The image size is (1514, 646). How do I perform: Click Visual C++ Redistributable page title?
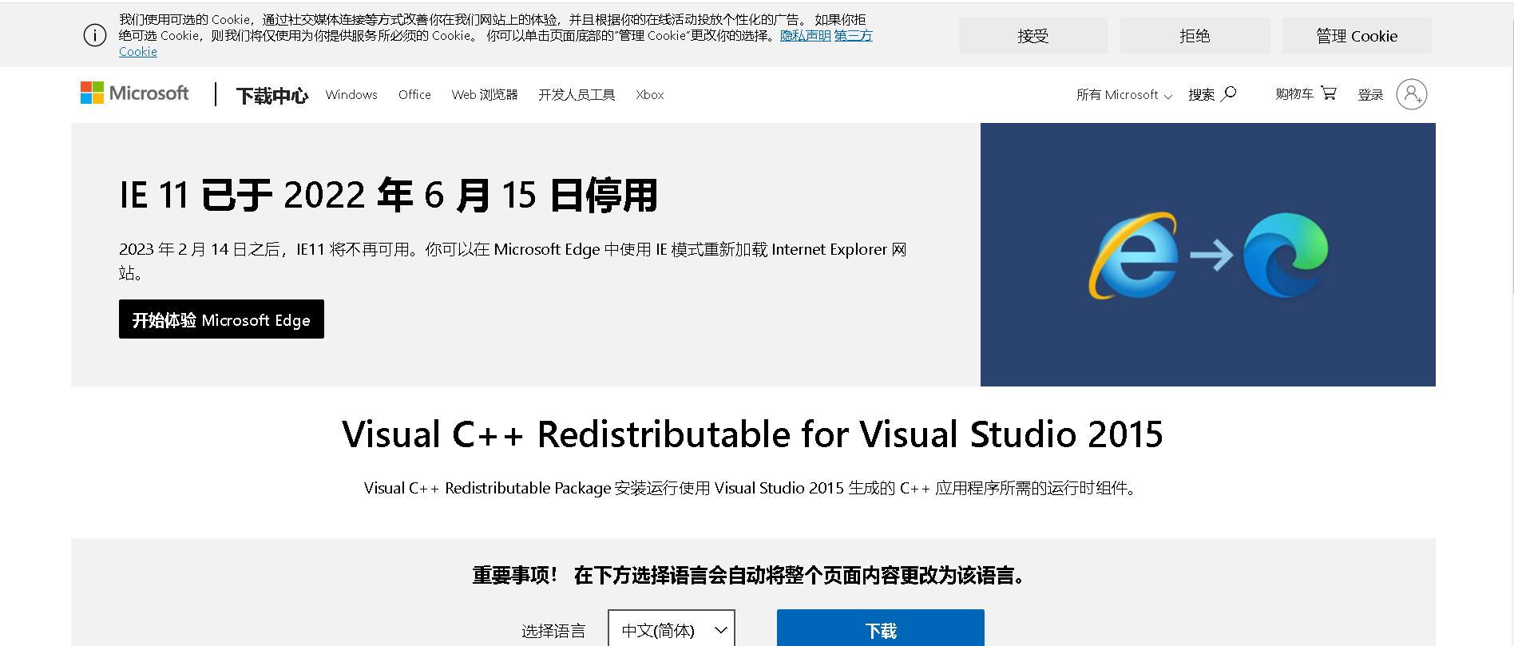[752, 434]
